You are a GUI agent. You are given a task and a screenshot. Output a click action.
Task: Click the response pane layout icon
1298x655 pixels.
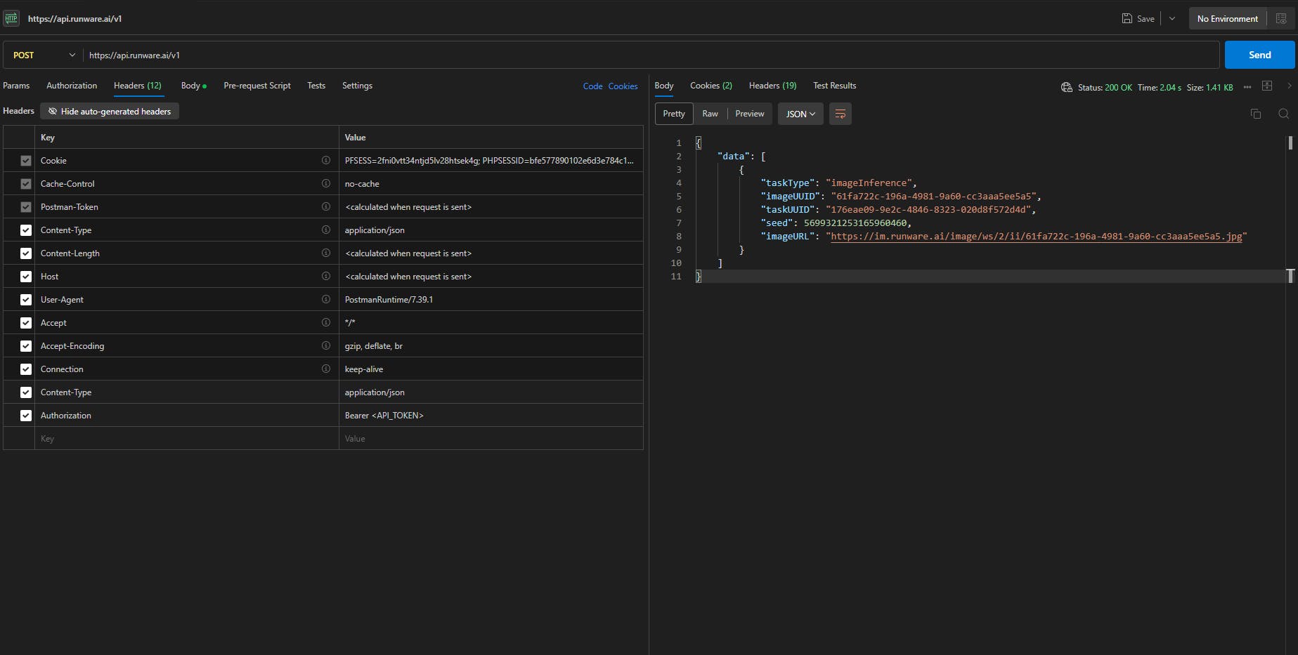pos(1267,86)
